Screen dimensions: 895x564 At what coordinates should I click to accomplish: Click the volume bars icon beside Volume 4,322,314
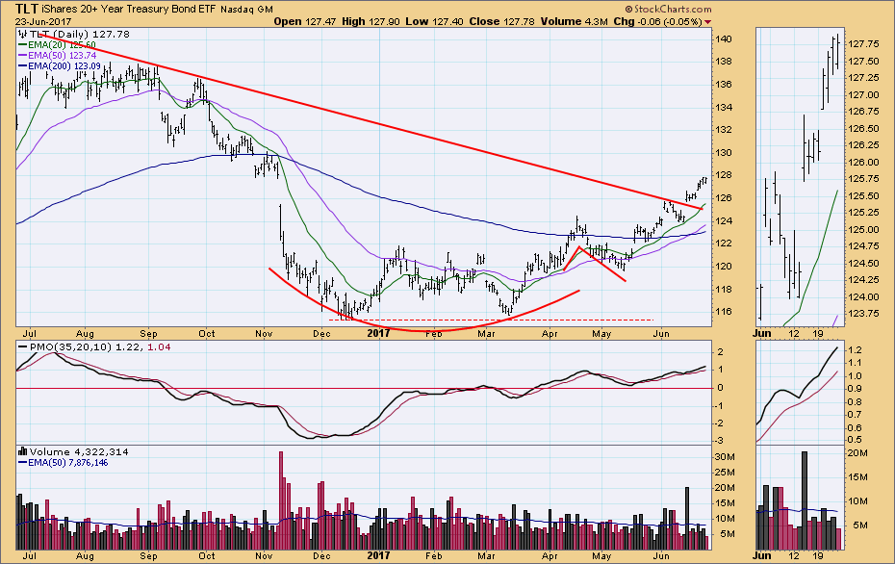[23, 451]
